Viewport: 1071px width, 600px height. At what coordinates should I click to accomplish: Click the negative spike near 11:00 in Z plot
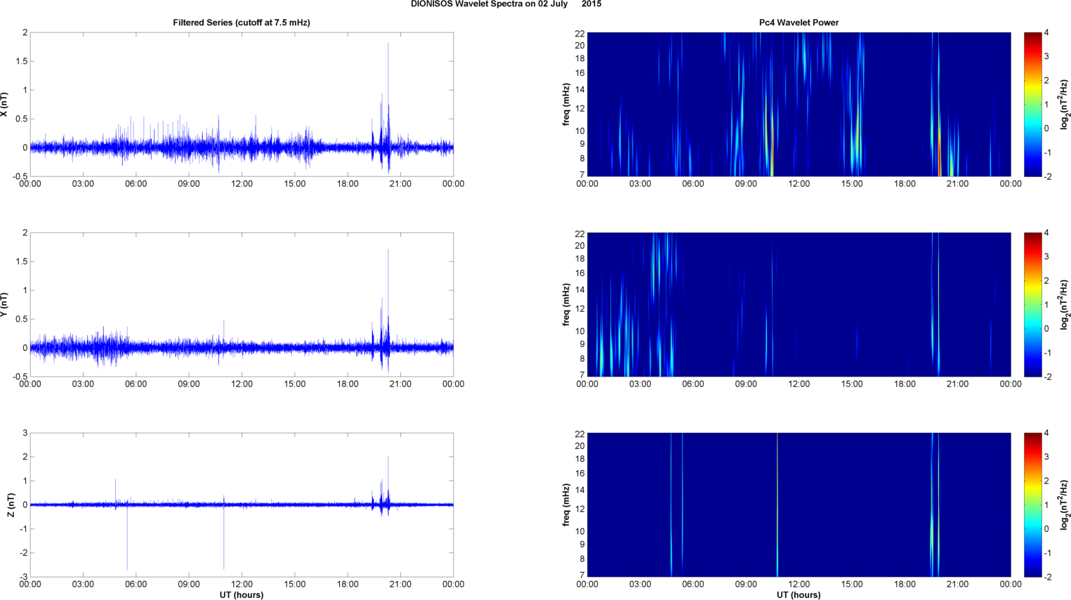click(x=224, y=537)
